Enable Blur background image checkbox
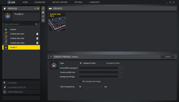Screen dimensions: 179x102 80,81
